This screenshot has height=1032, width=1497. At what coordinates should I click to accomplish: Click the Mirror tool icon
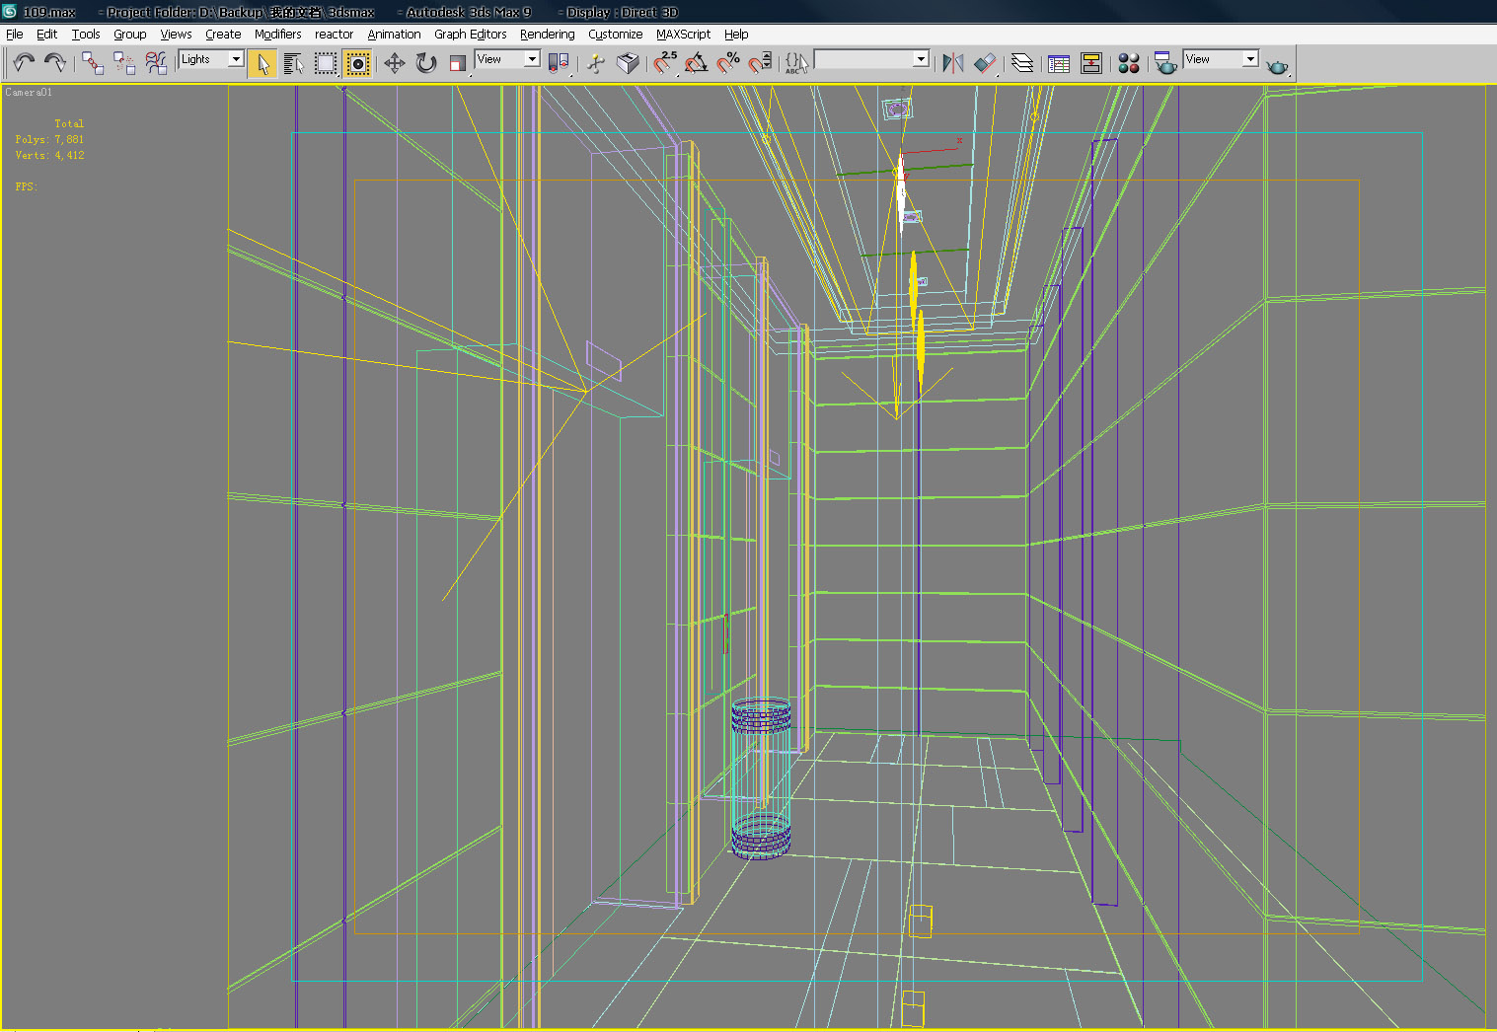952,63
